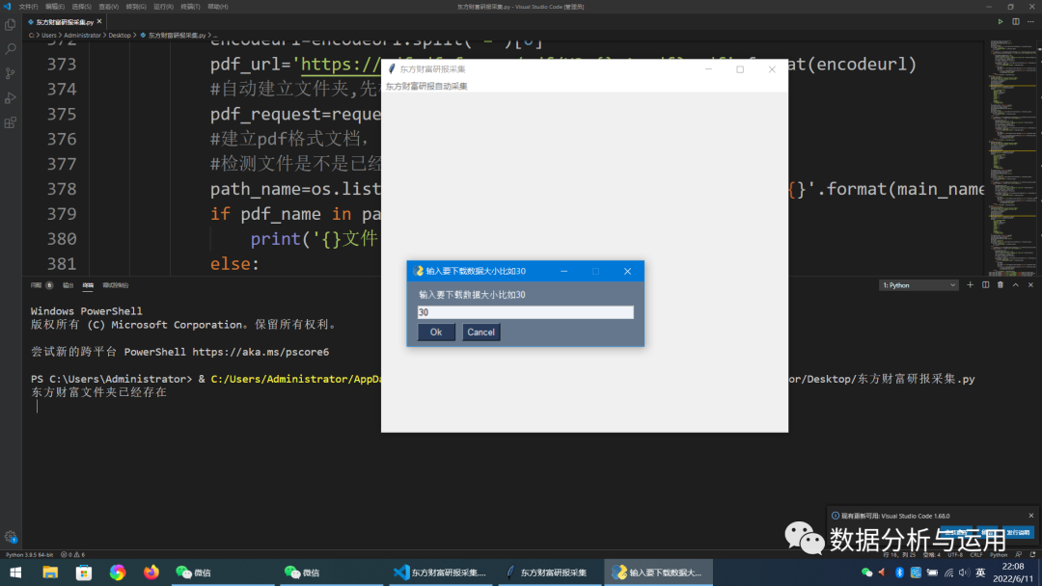Click the code minimap on the right
The width and height of the screenshot is (1042, 586).
(1011, 158)
